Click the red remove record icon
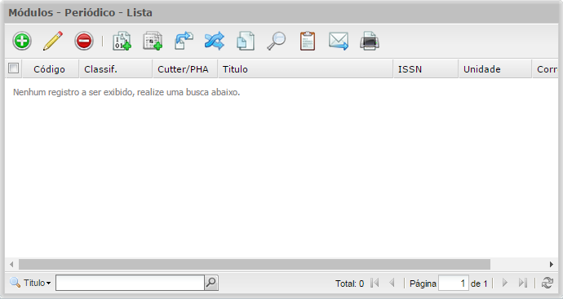 coord(84,41)
